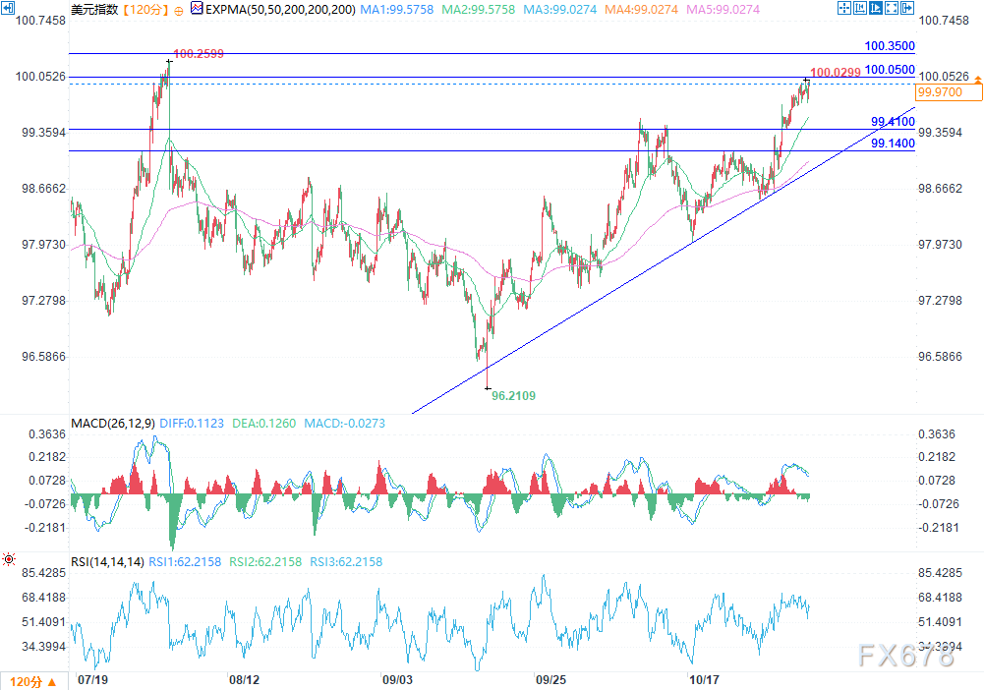The width and height of the screenshot is (984, 690).
Task: Select the 99.1400 horizontal support line label
Action: click(x=893, y=143)
